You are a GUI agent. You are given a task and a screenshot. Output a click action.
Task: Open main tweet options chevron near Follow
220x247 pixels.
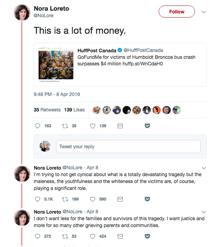coord(204,12)
